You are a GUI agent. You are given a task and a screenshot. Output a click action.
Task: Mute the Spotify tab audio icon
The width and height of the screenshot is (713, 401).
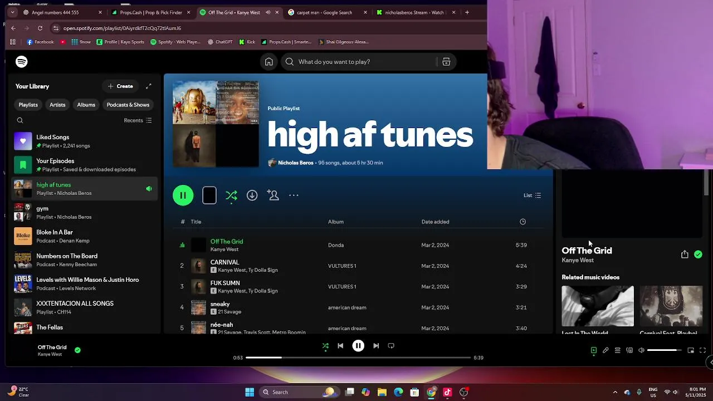pos(268,12)
